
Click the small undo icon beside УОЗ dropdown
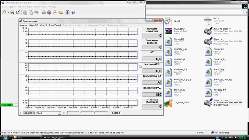(x=64, y=113)
